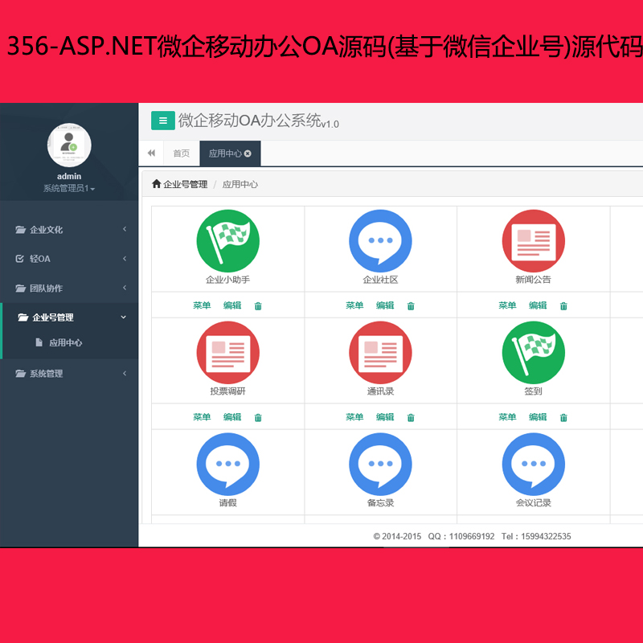Click 编辑 under 签到
The height and width of the screenshot is (643, 643).
click(x=538, y=416)
